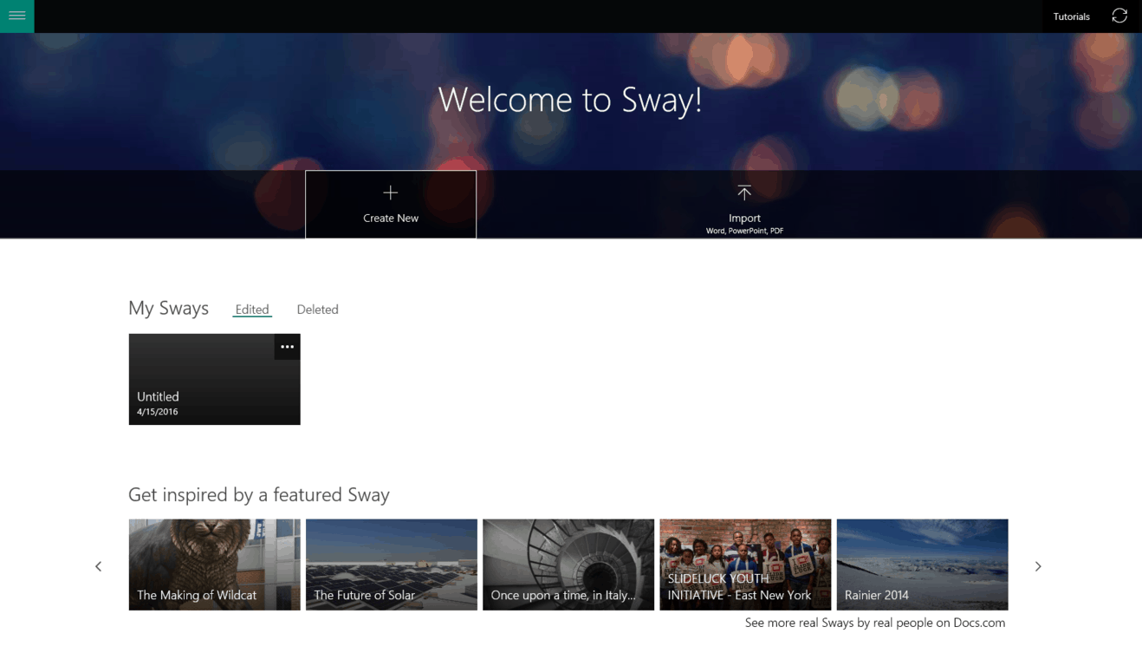Viewport: 1142px width, 666px height.
Task: View The Making of Wildcat featured Sway
Action: (214, 565)
